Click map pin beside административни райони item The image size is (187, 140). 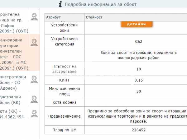[34, 79]
